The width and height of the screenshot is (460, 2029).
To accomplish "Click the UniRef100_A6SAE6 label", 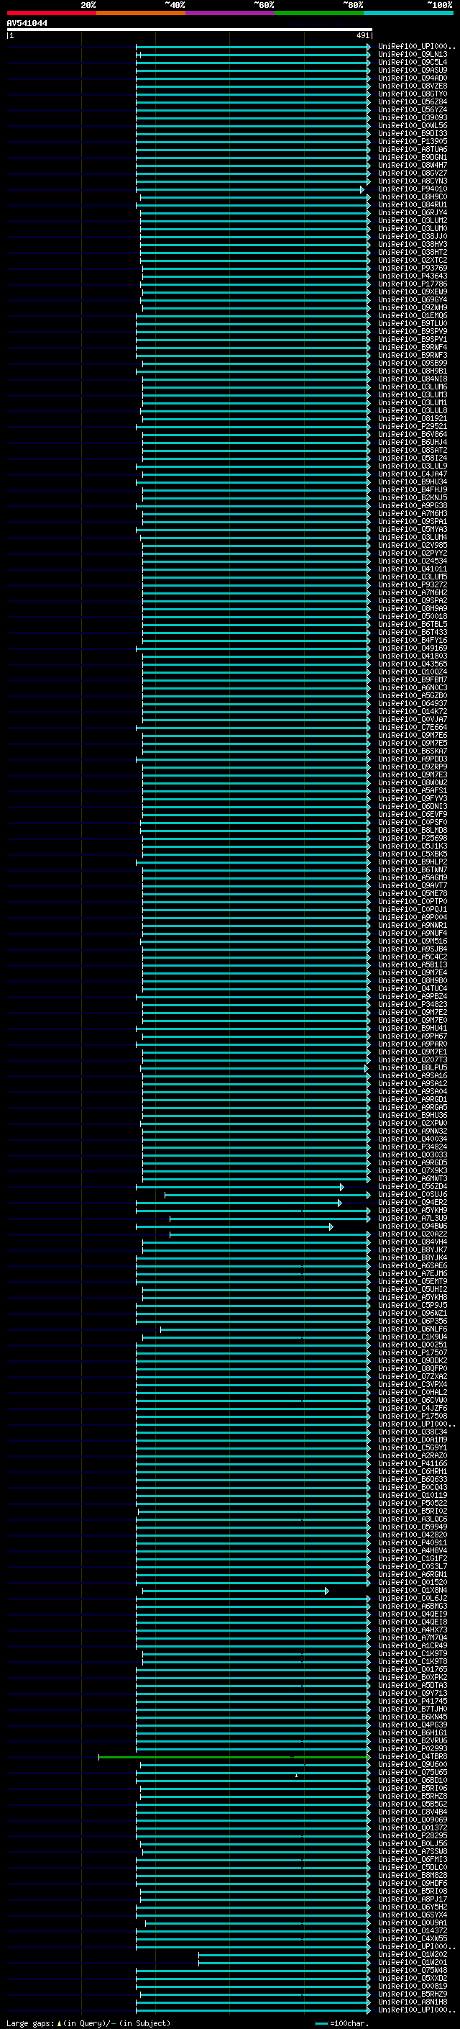I will [x=412, y=1265].
